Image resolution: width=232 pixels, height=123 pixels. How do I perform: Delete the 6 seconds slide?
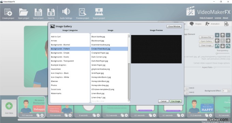click(x=98, y=115)
